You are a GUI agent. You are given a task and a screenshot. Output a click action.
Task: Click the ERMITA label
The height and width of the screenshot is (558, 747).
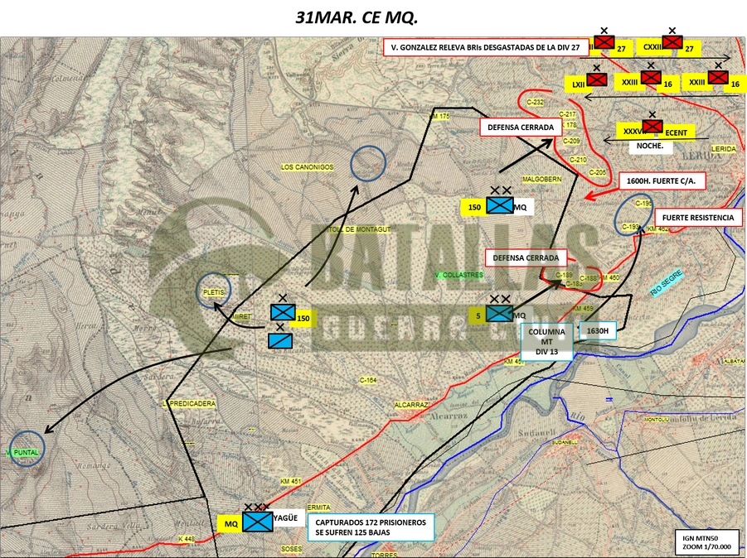[x=318, y=507]
